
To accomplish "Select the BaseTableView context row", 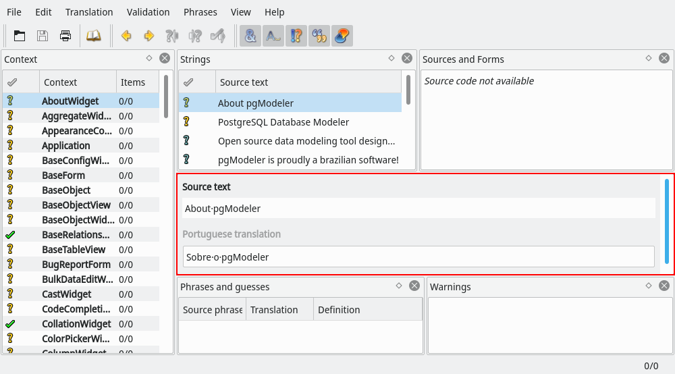I will (81, 249).
